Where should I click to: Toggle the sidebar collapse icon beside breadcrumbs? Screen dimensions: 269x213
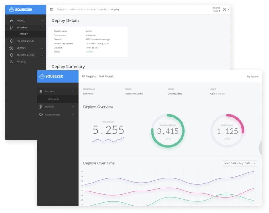(x=51, y=9)
